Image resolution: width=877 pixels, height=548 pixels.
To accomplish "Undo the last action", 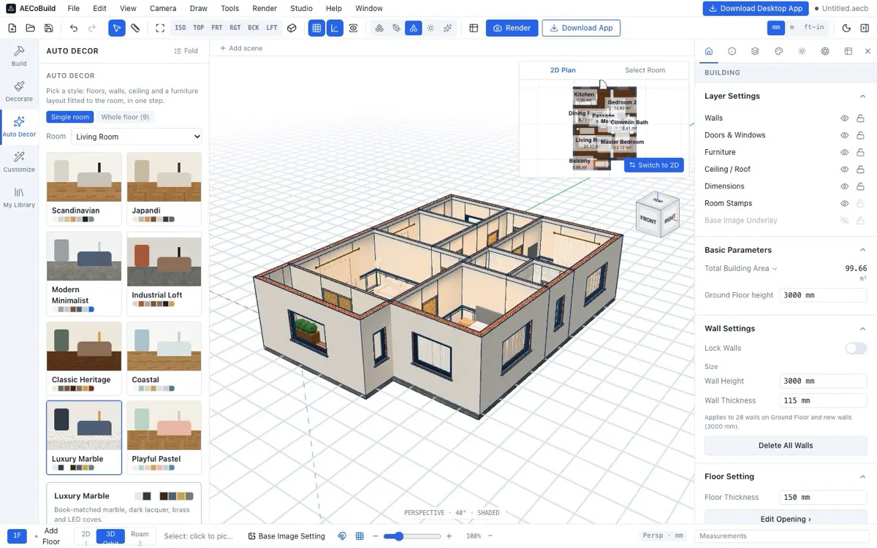I will pos(74,28).
